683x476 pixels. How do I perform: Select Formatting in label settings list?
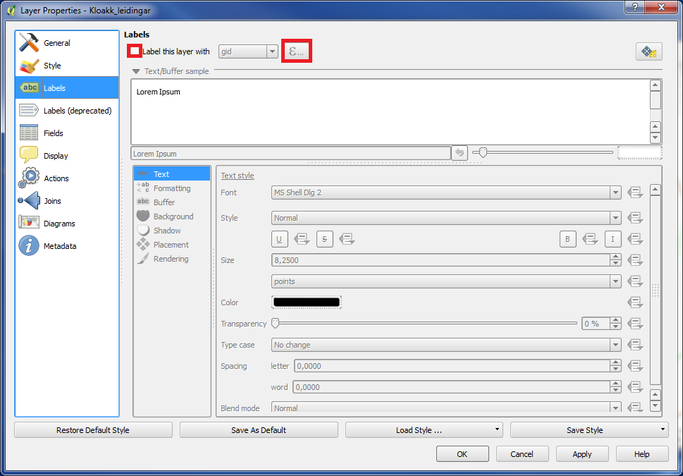172,188
